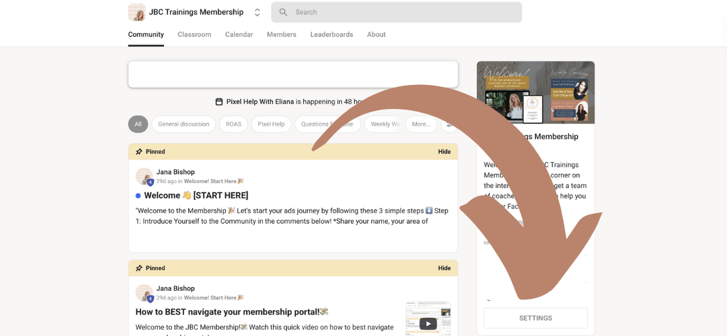This screenshot has width=727, height=336.
Task: Click the SETTINGS button
Action: [536, 318]
